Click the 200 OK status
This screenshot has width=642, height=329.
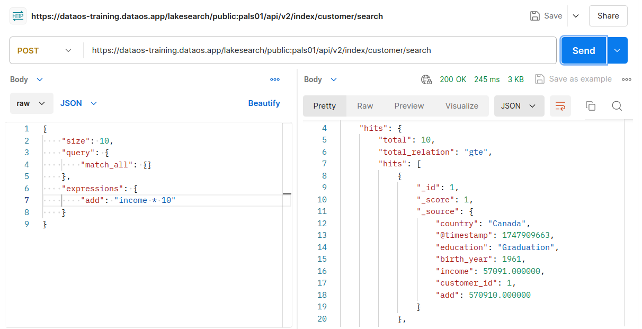pyautogui.click(x=453, y=79)
